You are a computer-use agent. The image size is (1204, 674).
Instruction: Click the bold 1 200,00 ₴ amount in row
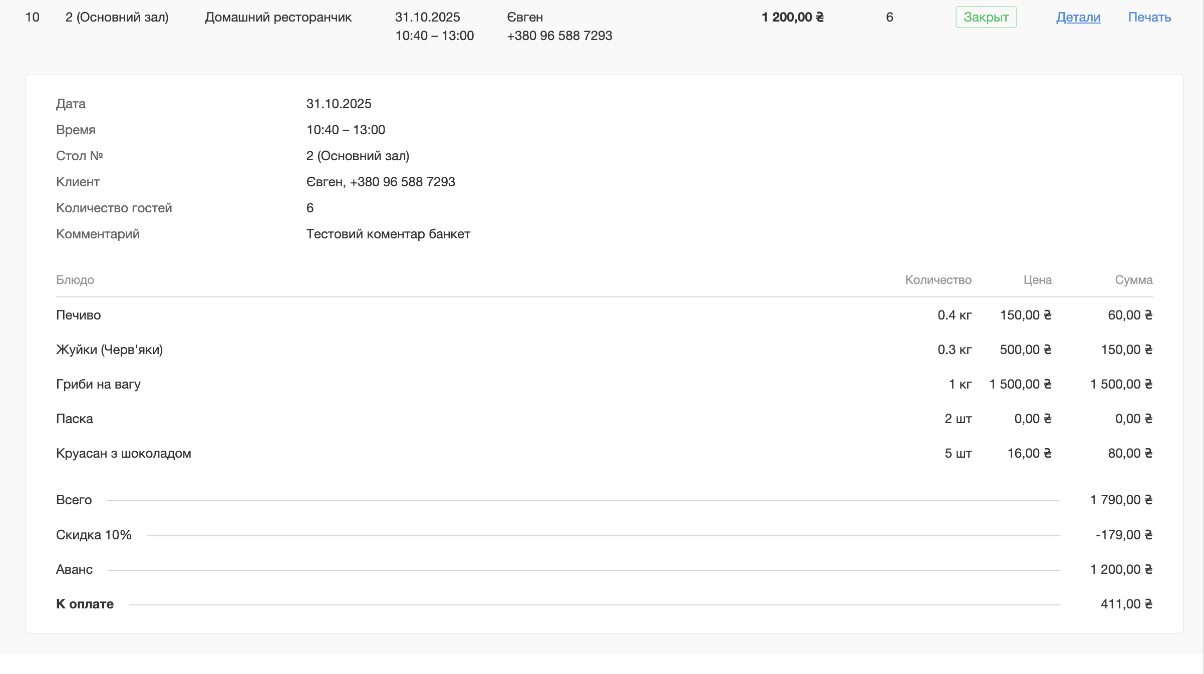[x=792, y=17]
